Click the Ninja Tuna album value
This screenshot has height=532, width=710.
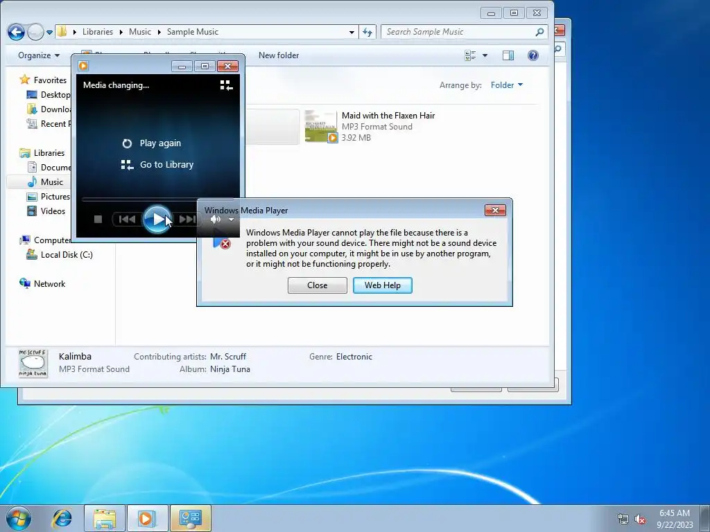[x=230, y=369]
